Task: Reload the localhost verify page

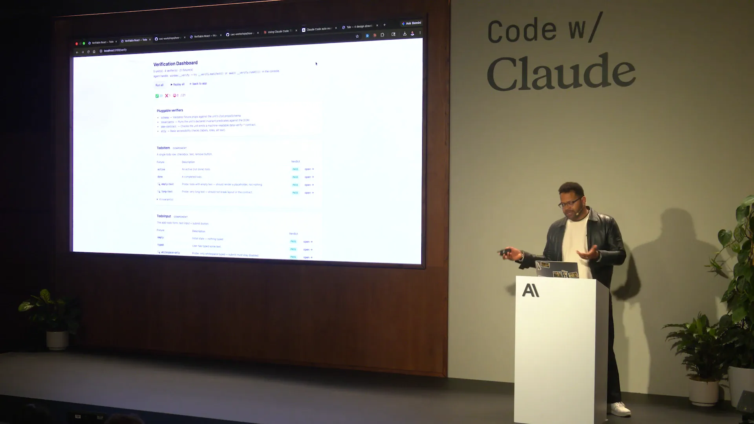Action: click(88, 52)
